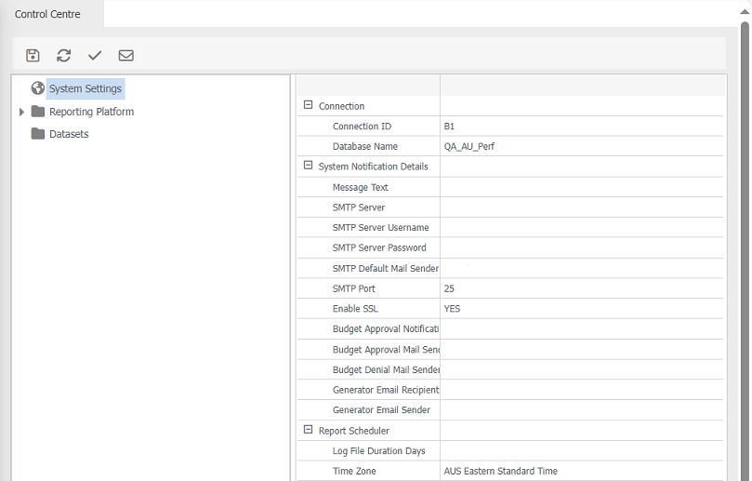Click the SMTP Server Username label
The image size is (752, 481).
[x=381, y=228]
